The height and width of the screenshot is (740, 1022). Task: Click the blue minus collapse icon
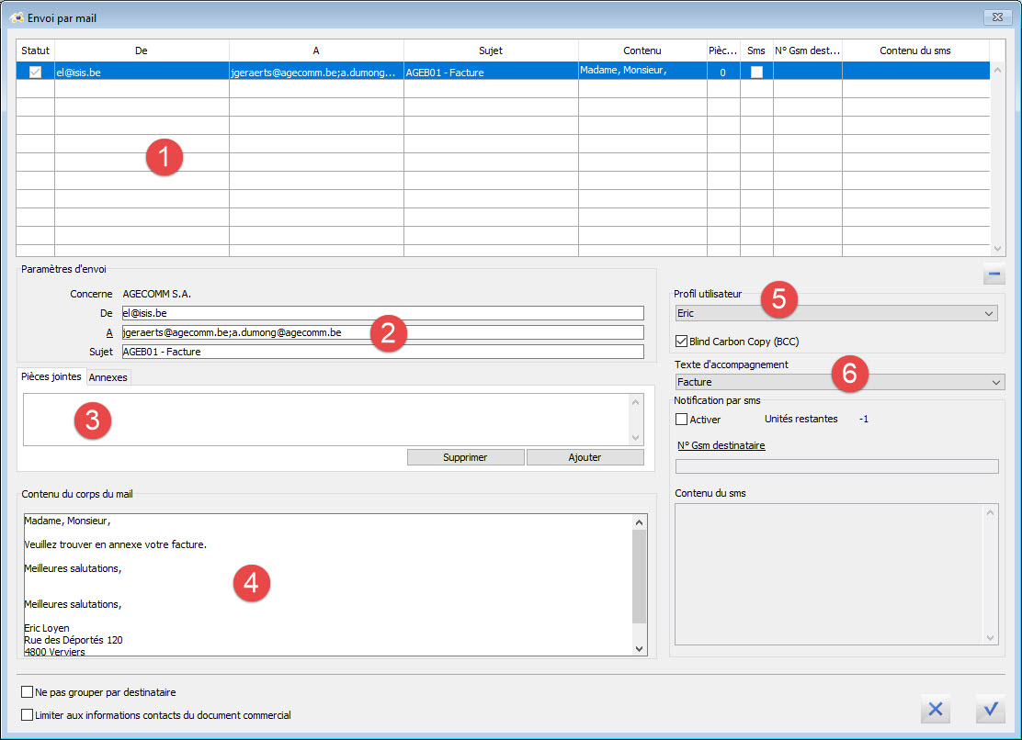pos(994,275)
